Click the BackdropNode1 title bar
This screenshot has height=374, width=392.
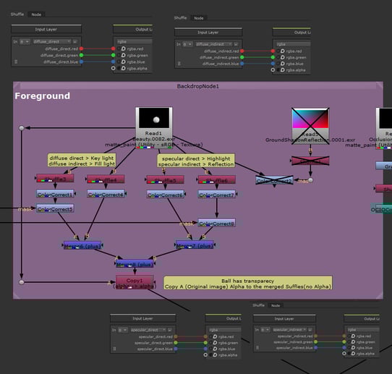pos(198,86)
